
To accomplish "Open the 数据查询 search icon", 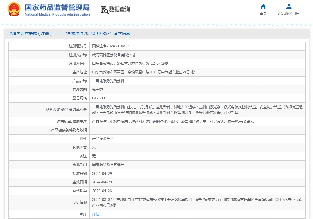I will [x=105, y=10].
